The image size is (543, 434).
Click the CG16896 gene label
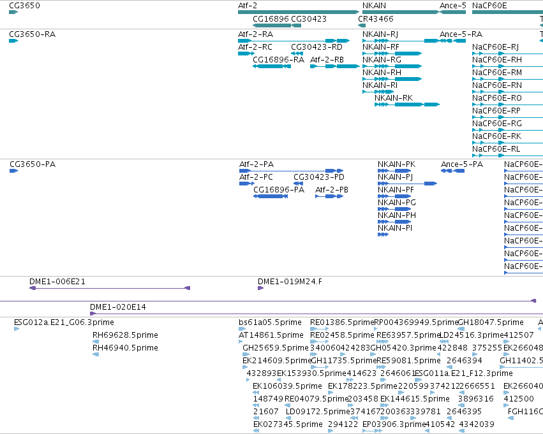pyautogui.click(x=271, y=18)
